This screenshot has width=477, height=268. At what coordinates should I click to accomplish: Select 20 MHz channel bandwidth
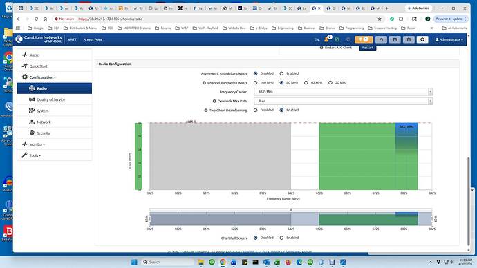coord(330,82)
